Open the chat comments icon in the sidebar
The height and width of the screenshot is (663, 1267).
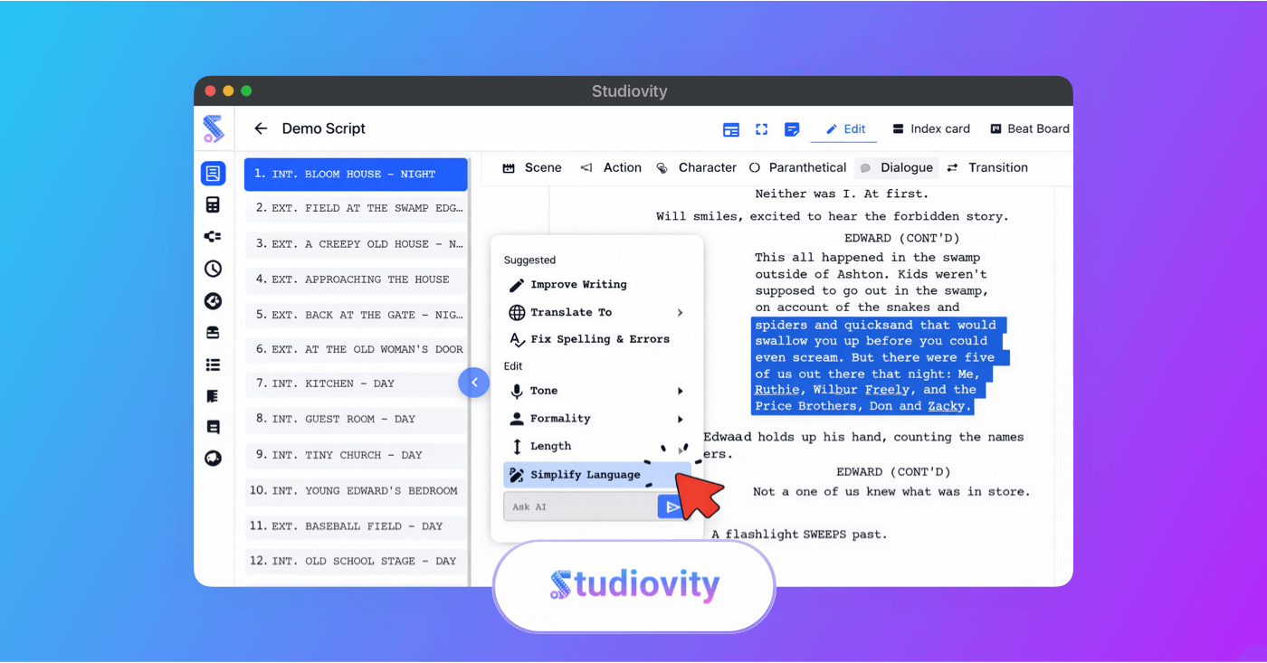coord(214,458)
